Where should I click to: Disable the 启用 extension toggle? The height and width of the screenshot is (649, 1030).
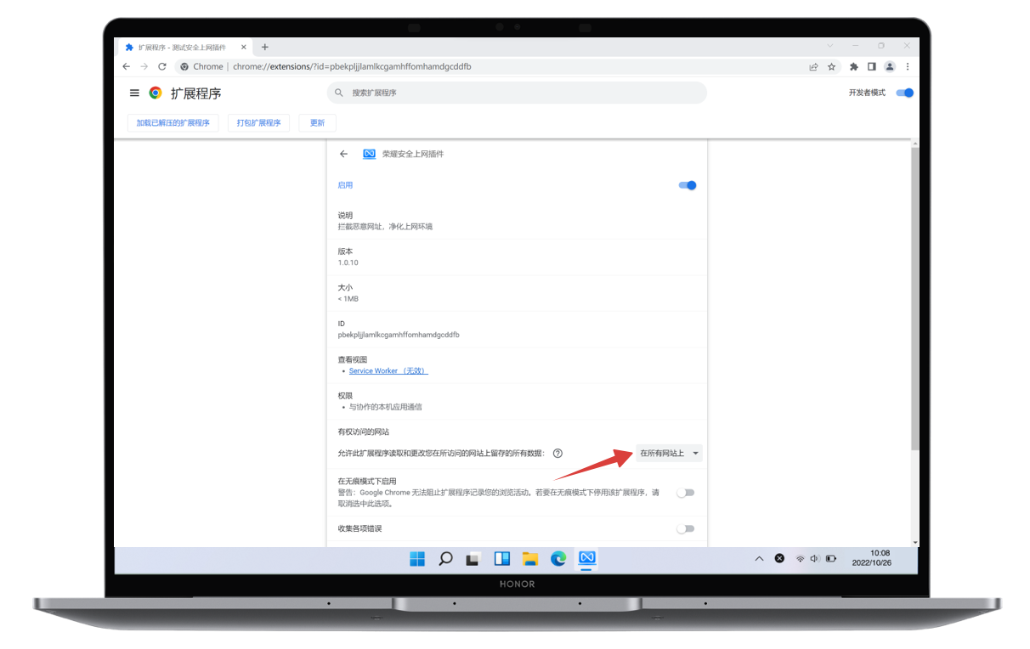[x=688, y=185]
